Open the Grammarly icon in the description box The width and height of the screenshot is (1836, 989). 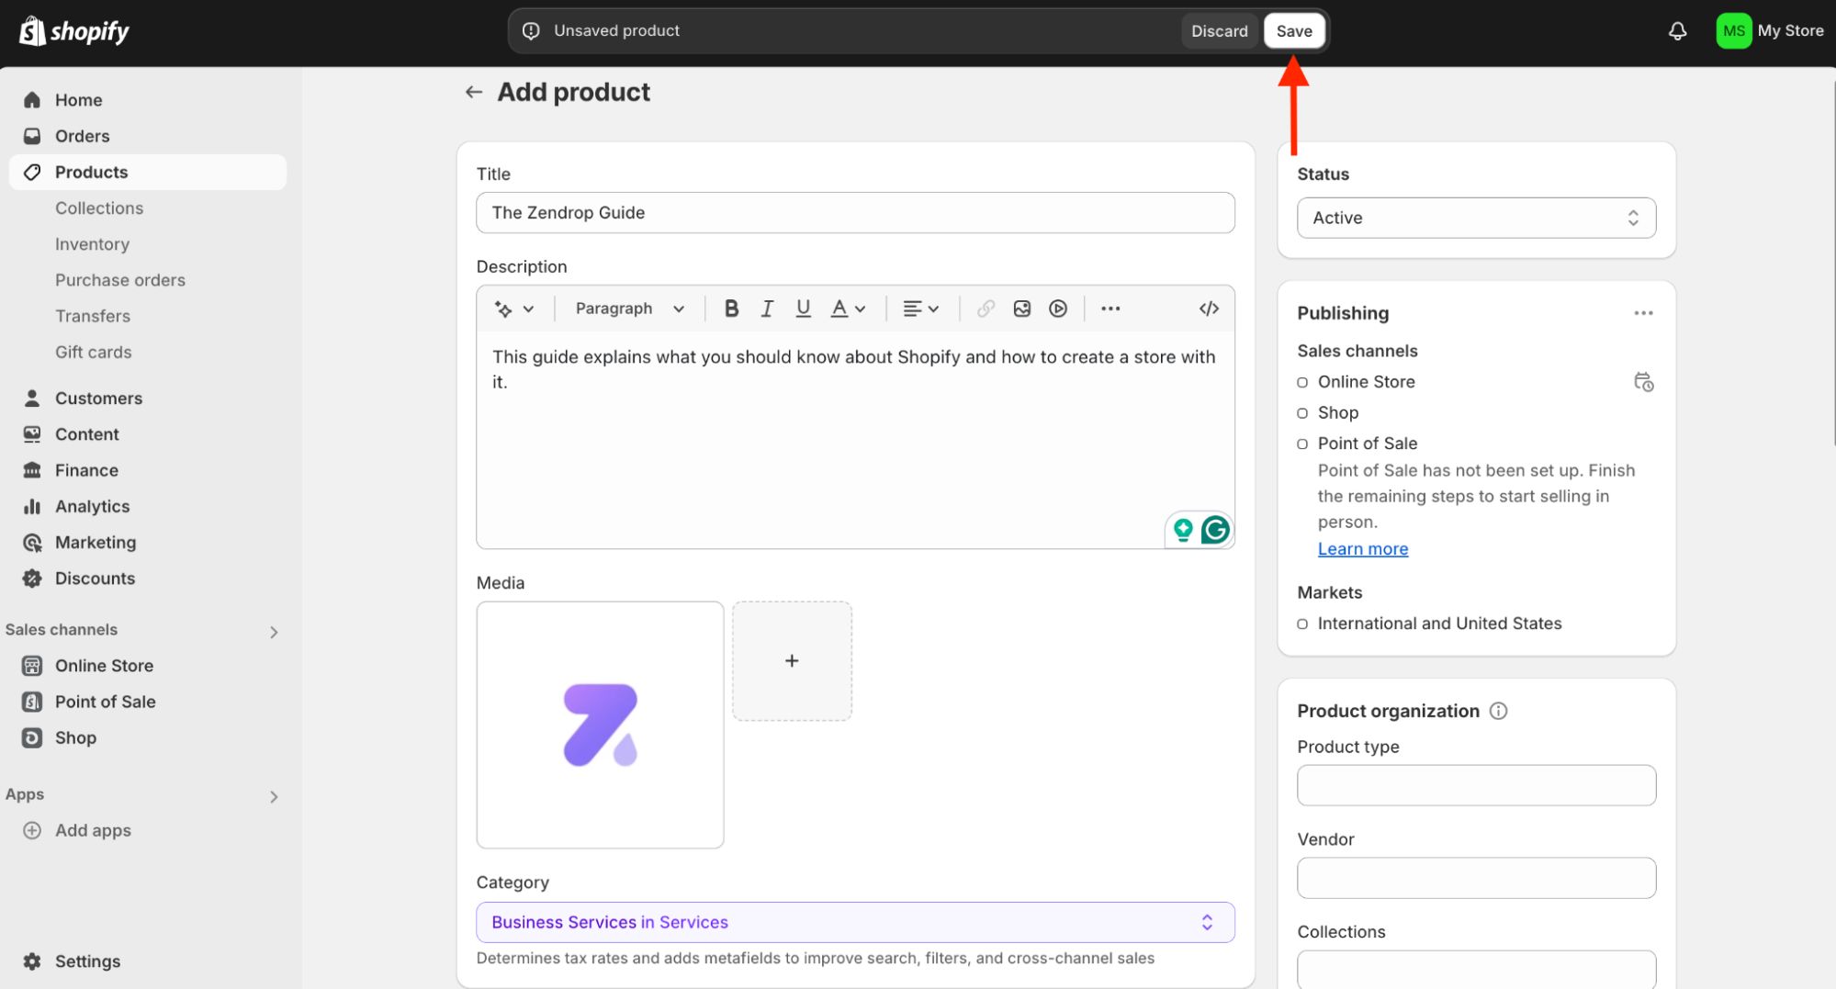tap(1214, 530)
